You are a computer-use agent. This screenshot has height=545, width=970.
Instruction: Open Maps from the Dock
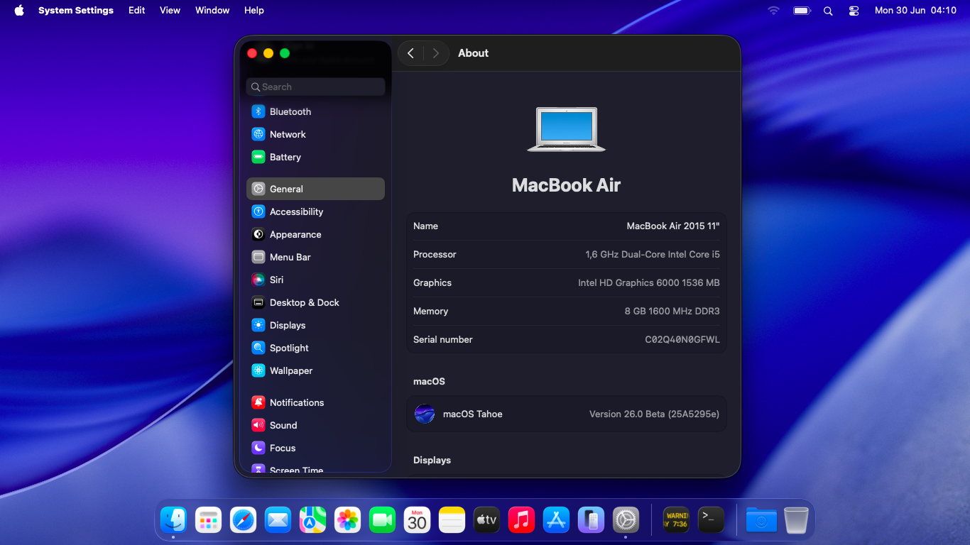click(x=312, y=520)
